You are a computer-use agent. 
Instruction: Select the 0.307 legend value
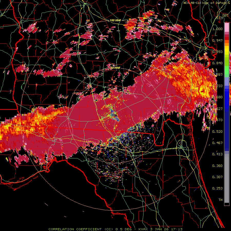217,177
